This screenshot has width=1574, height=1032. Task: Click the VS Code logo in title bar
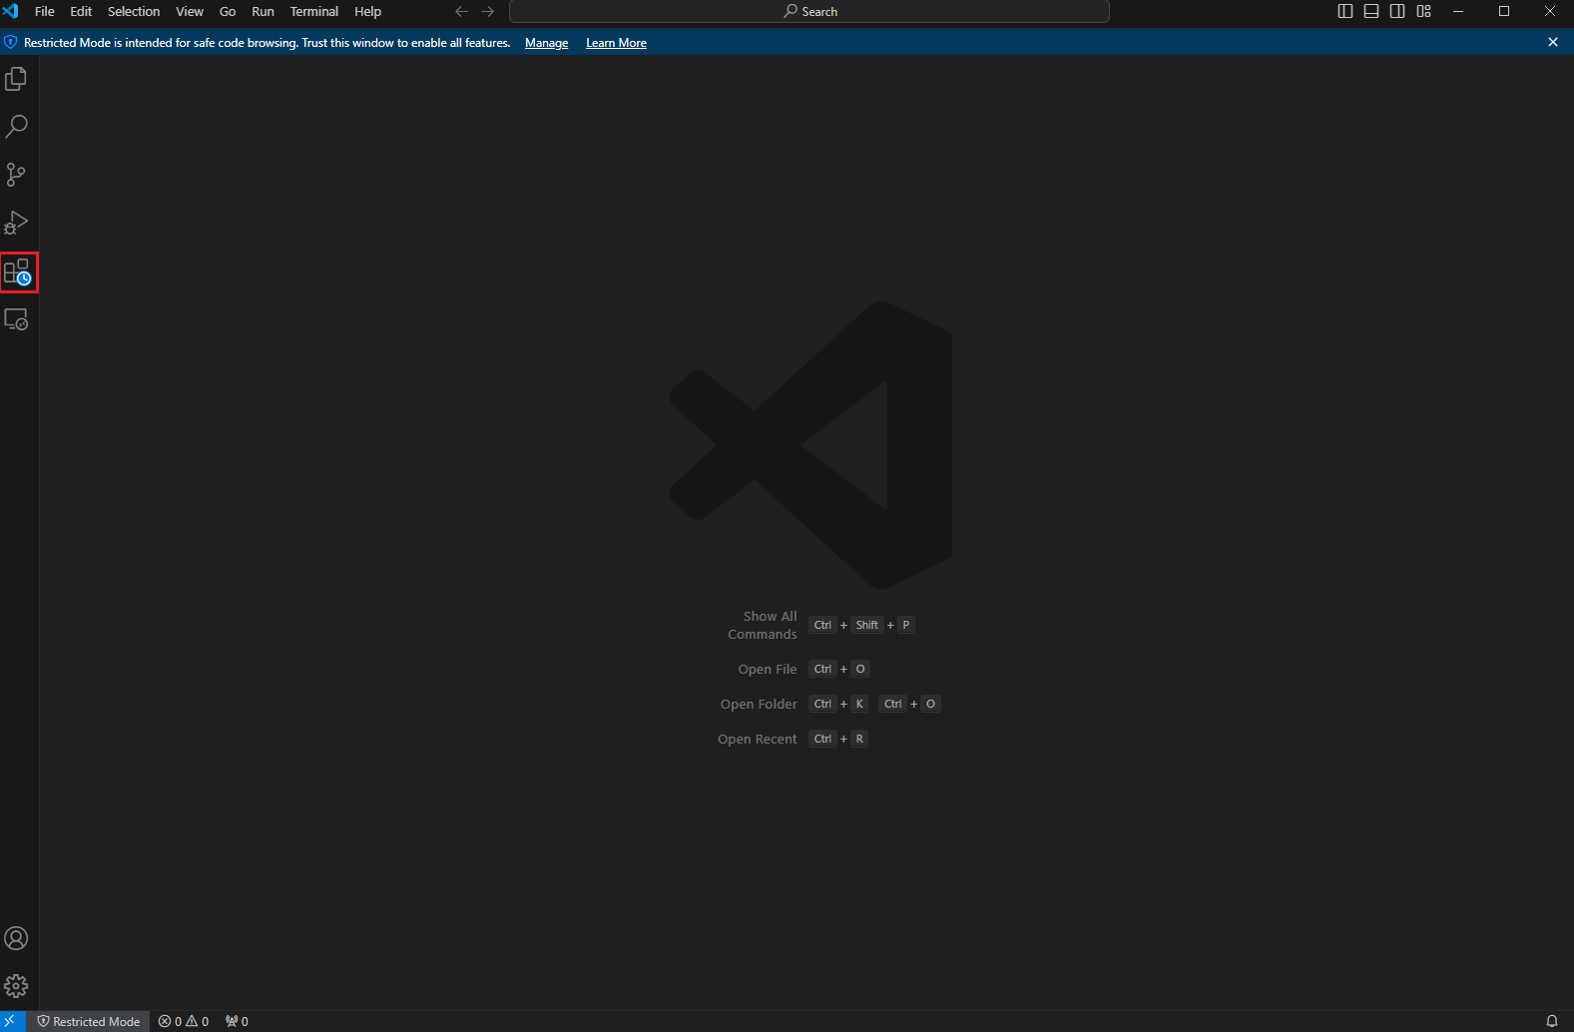pos(11,11)
